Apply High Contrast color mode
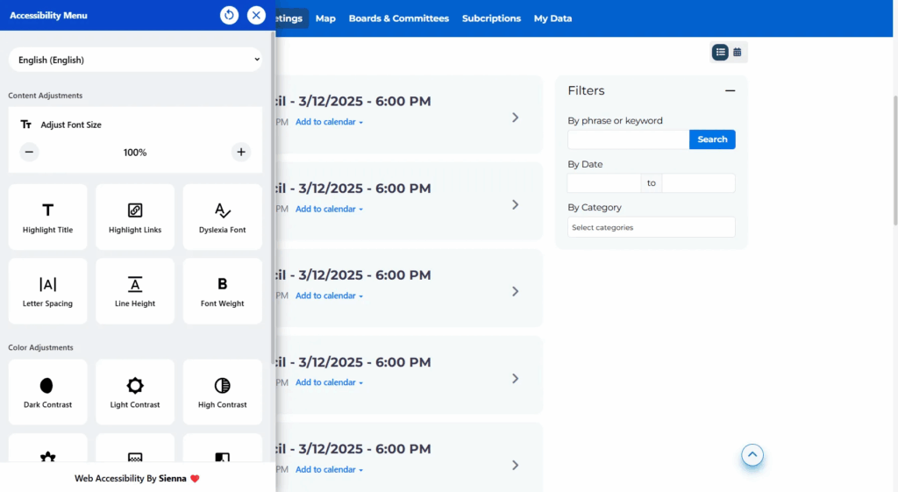This screenshot has height=492, width=898. [223, 392]
